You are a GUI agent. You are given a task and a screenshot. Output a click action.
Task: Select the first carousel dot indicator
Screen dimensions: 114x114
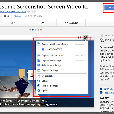click(x=30, y=30)
